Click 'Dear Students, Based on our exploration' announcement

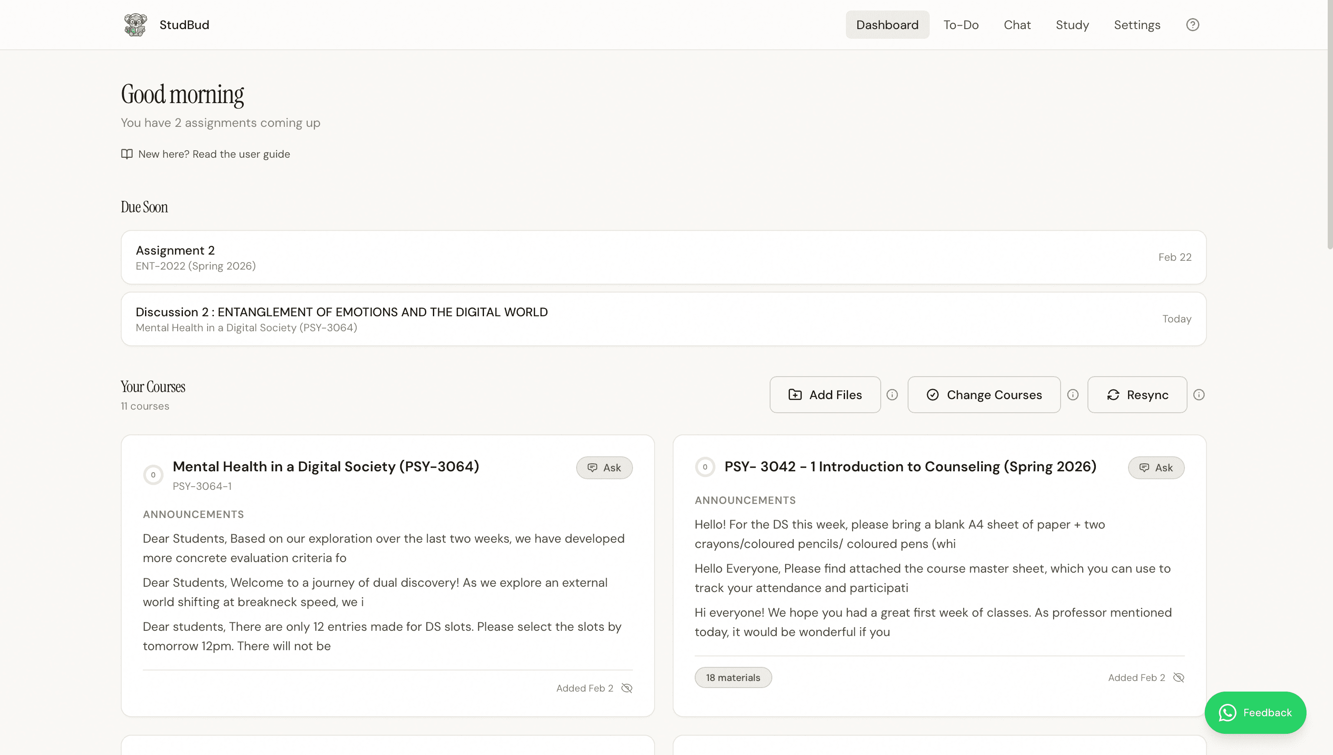(384, 548)
